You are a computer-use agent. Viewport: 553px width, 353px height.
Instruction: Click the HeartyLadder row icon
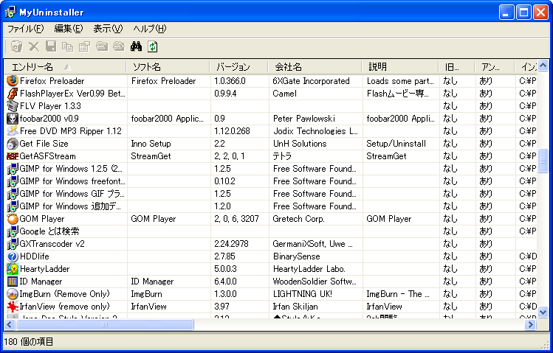pyautogui.click(x=13, y=269)
